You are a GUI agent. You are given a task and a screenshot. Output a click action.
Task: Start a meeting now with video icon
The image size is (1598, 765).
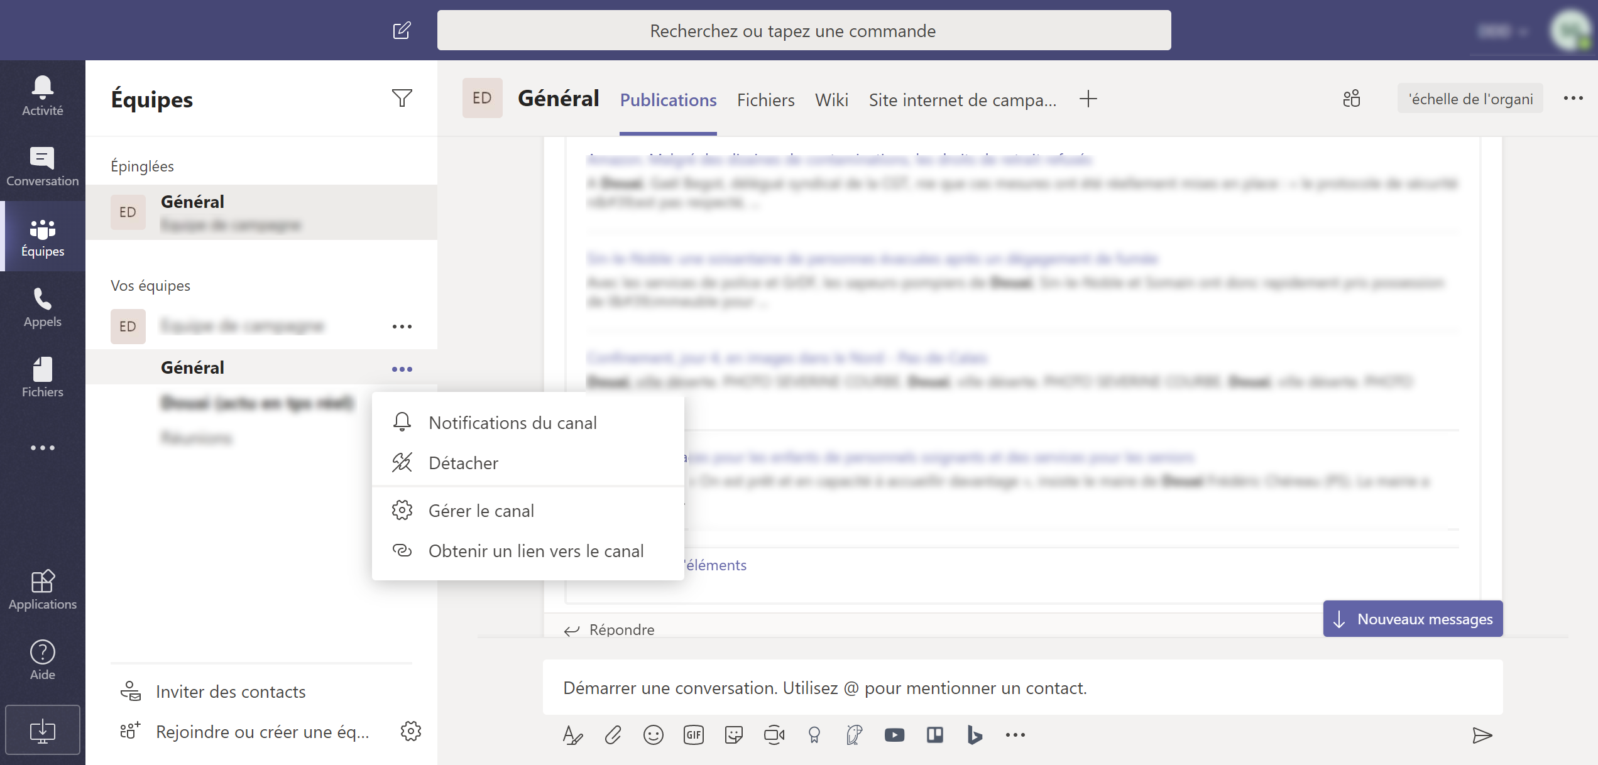tap(774, 734)
